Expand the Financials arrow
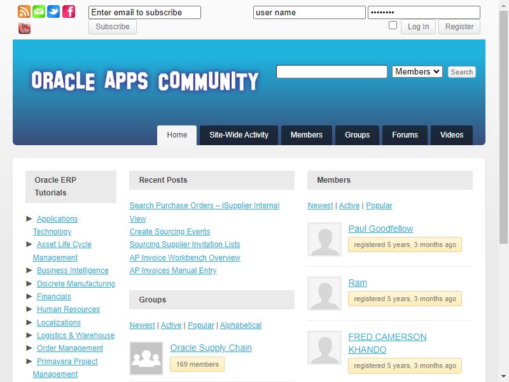509x382 pixels. pyautogui.click(x=29, y=296)
